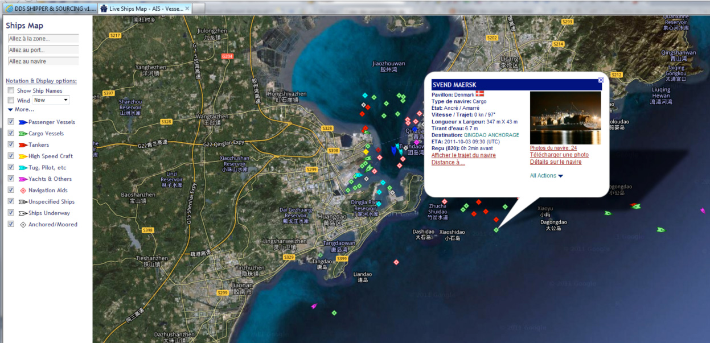Click the S217 road shield on the map
Image resolution: width=710 pixels, height=343 pixels.
(x=115, y=35)
